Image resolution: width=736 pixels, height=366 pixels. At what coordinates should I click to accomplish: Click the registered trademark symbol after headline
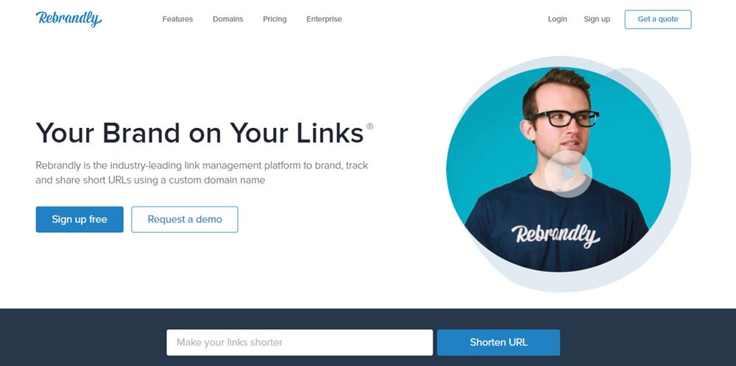tap(370, 126)
